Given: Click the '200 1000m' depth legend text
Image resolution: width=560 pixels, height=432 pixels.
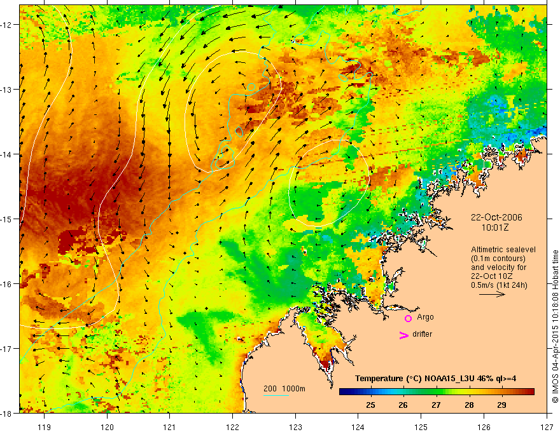Looking at the screenshot, I should coord(284,389).
